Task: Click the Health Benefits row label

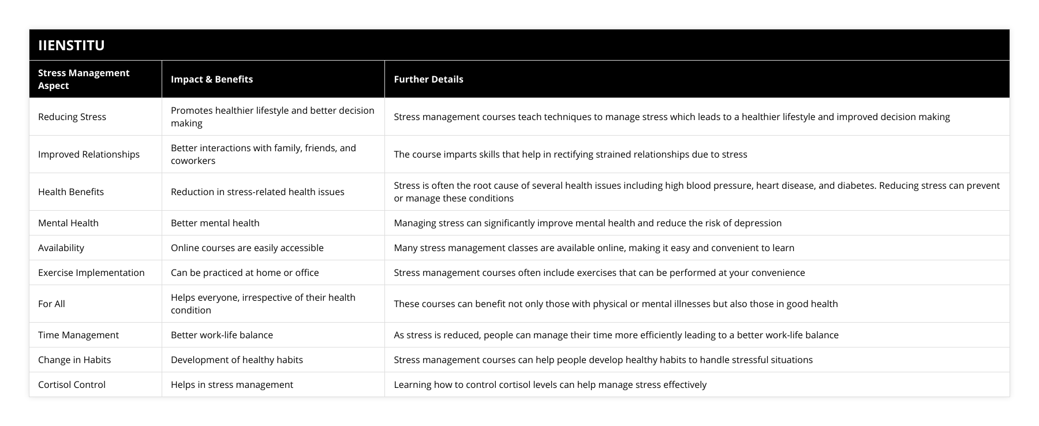Action: point(71,192)
